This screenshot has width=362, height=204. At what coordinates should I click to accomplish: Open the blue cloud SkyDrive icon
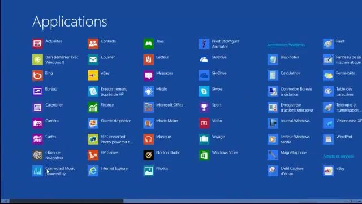click(204, 75)
